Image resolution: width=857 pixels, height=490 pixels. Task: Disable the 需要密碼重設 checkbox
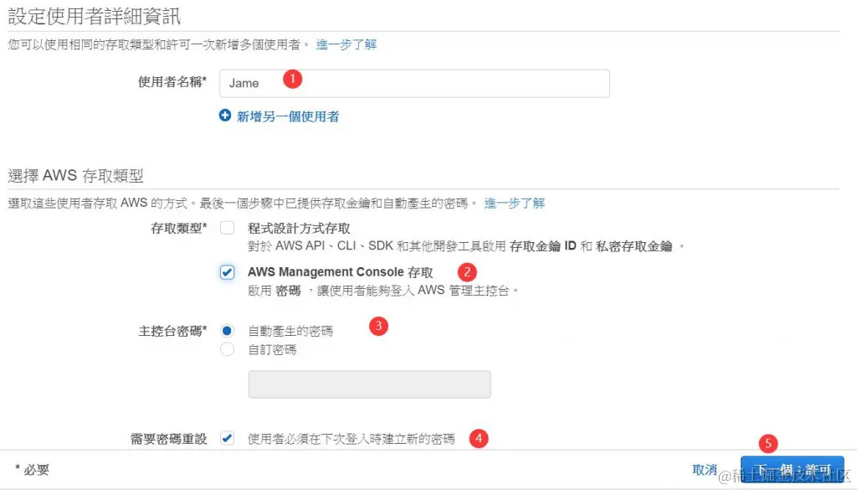coord(227,437)
